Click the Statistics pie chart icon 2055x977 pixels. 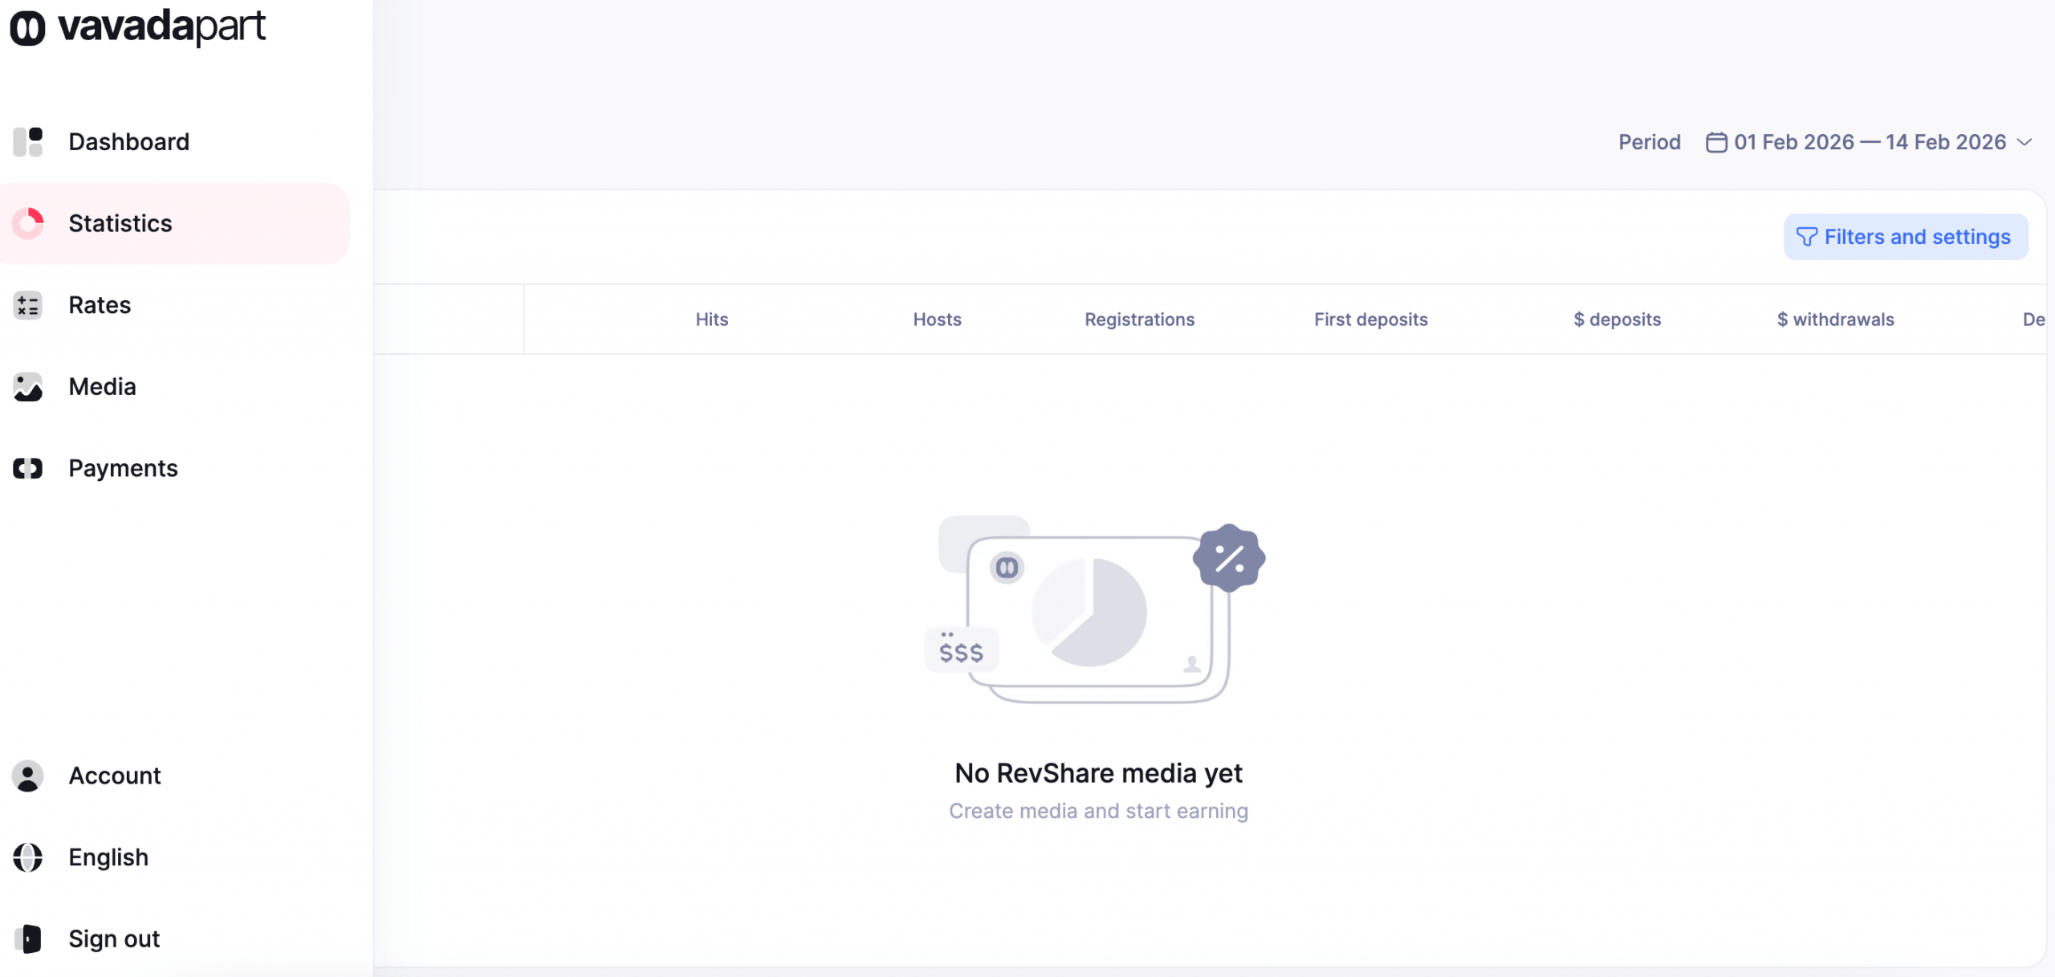(x=28, y=223)
